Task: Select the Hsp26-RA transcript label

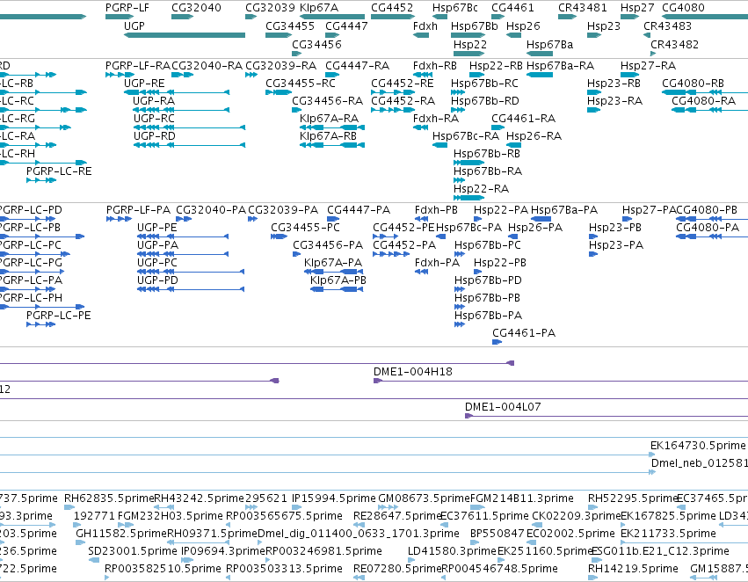Action: 534,136
